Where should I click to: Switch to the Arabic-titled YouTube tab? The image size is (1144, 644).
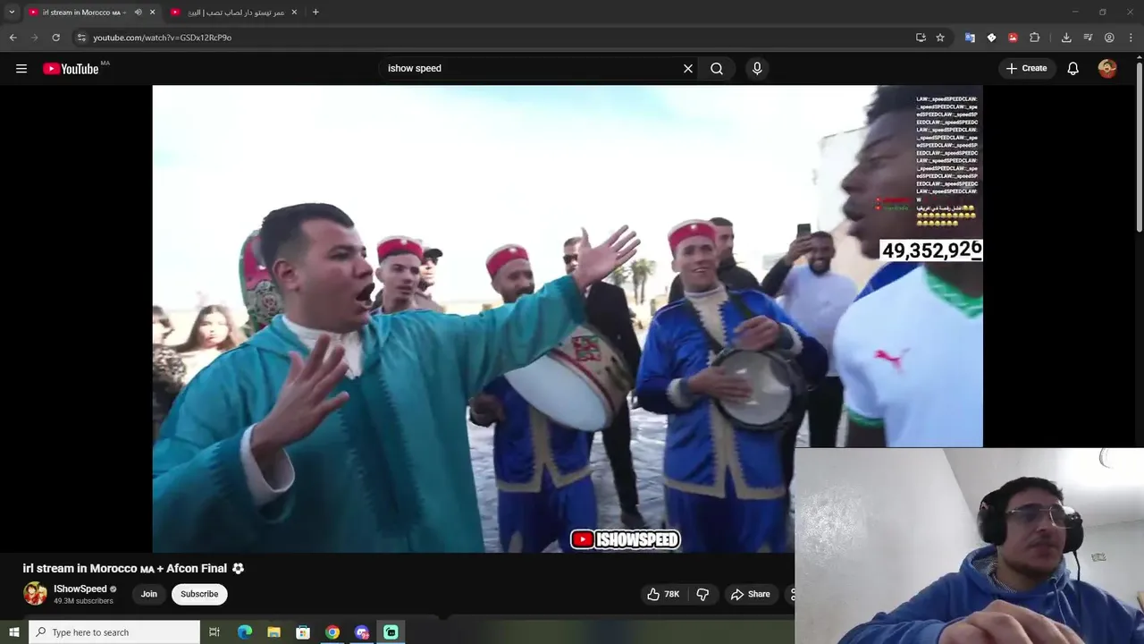click(x=234, y=12)
